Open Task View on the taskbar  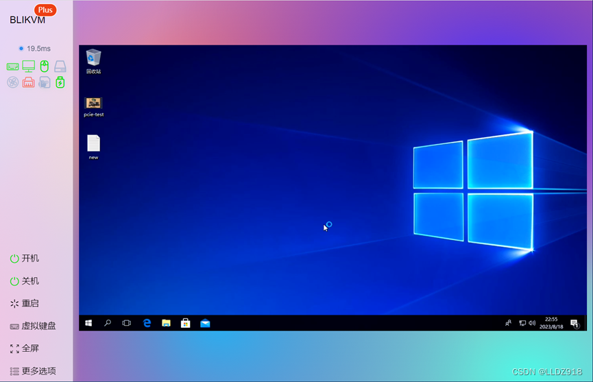point(127,323)
